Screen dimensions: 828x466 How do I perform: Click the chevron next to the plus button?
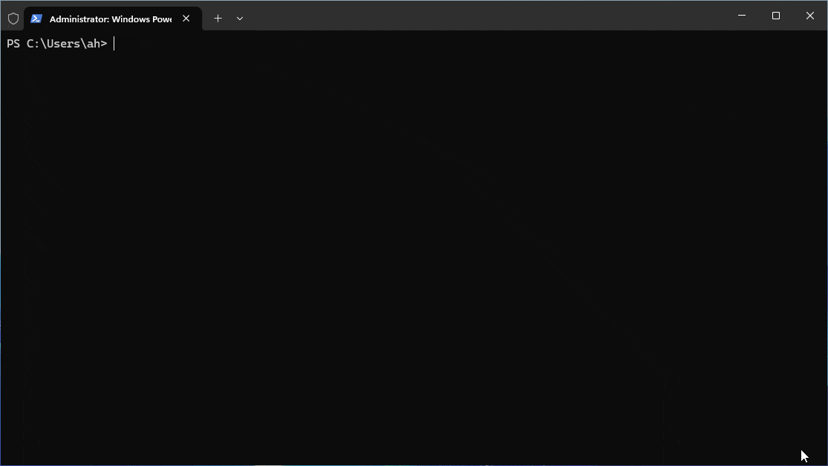click(x=239, y=18)
